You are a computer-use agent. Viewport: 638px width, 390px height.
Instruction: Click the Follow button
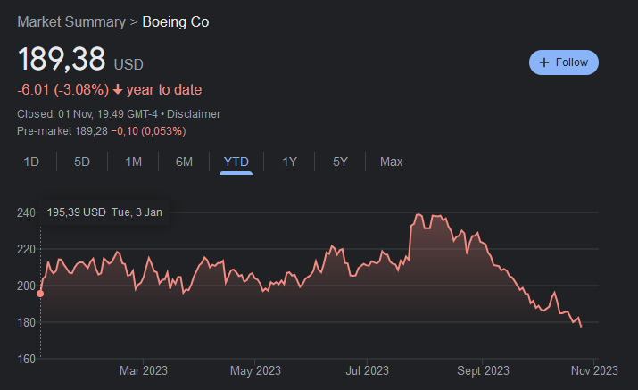(564, 62)
